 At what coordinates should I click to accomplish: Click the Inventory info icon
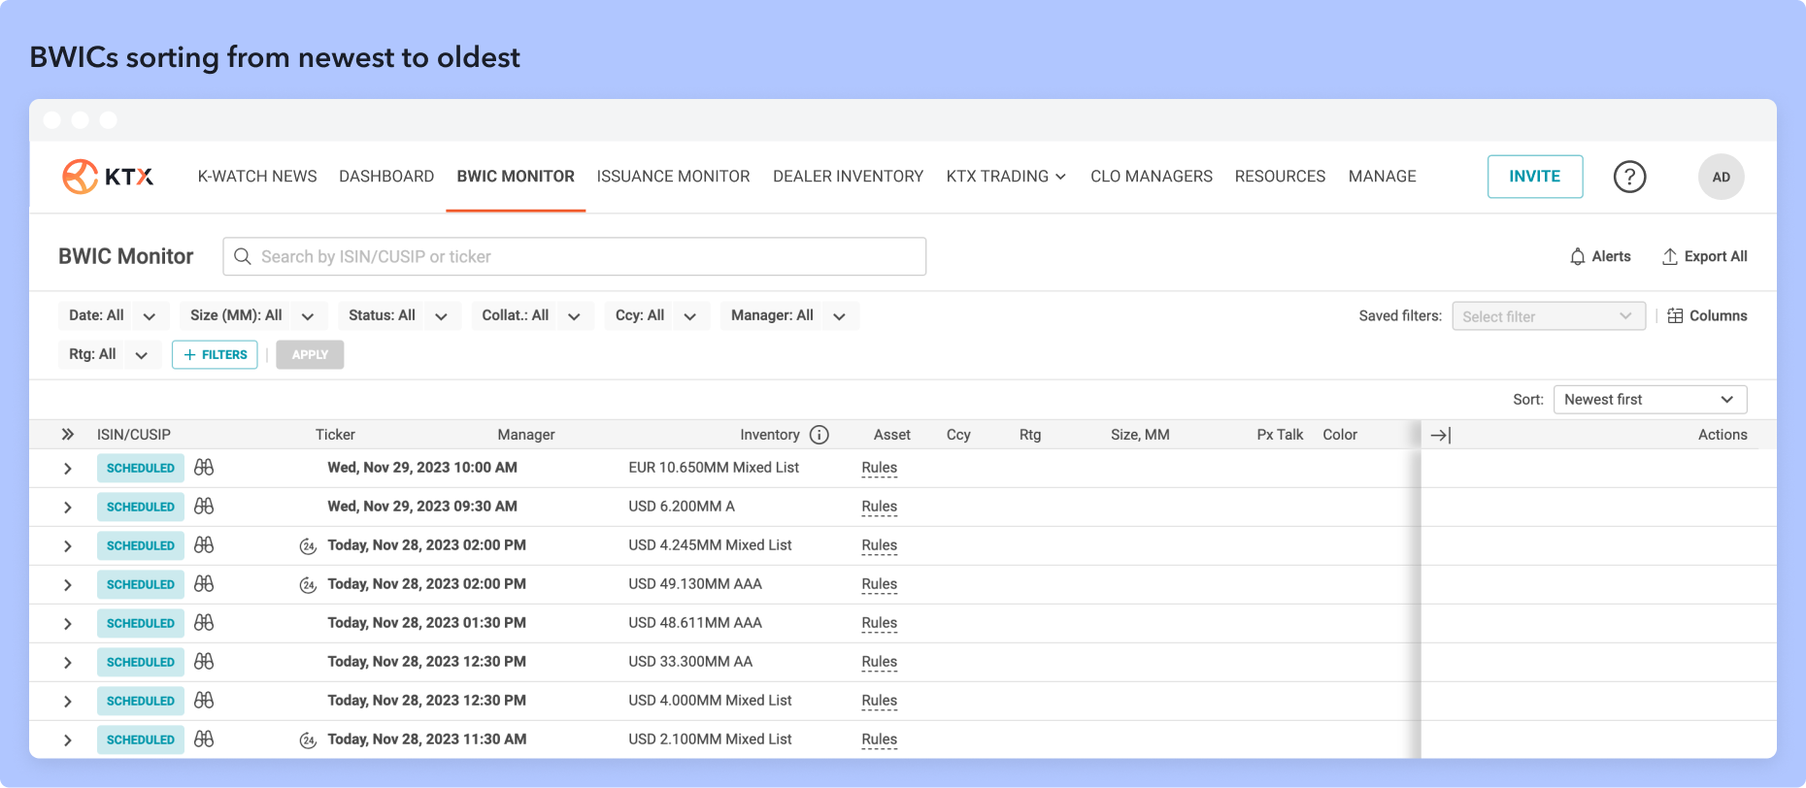coord(819,435)
